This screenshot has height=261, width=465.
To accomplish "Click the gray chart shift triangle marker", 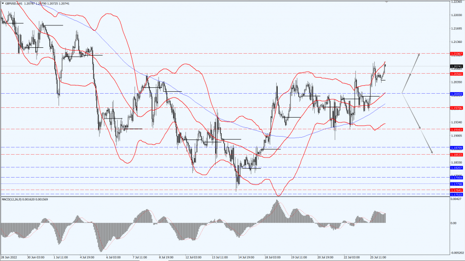I will click(387, 2).
